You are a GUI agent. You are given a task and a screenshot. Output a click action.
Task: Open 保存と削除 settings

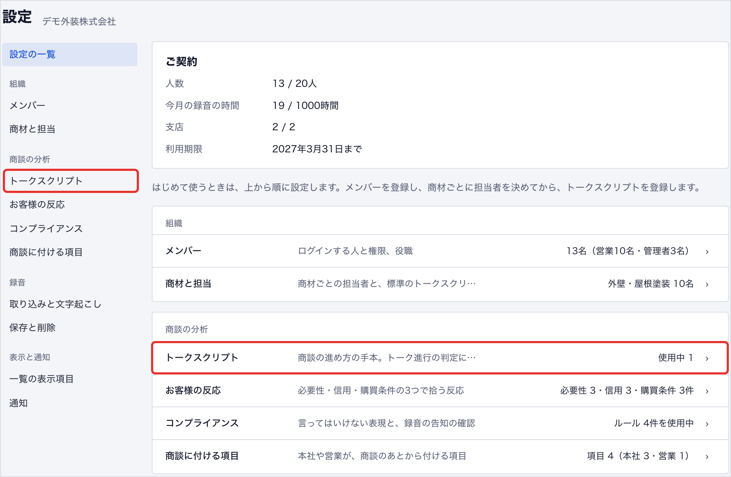(70, 327)
